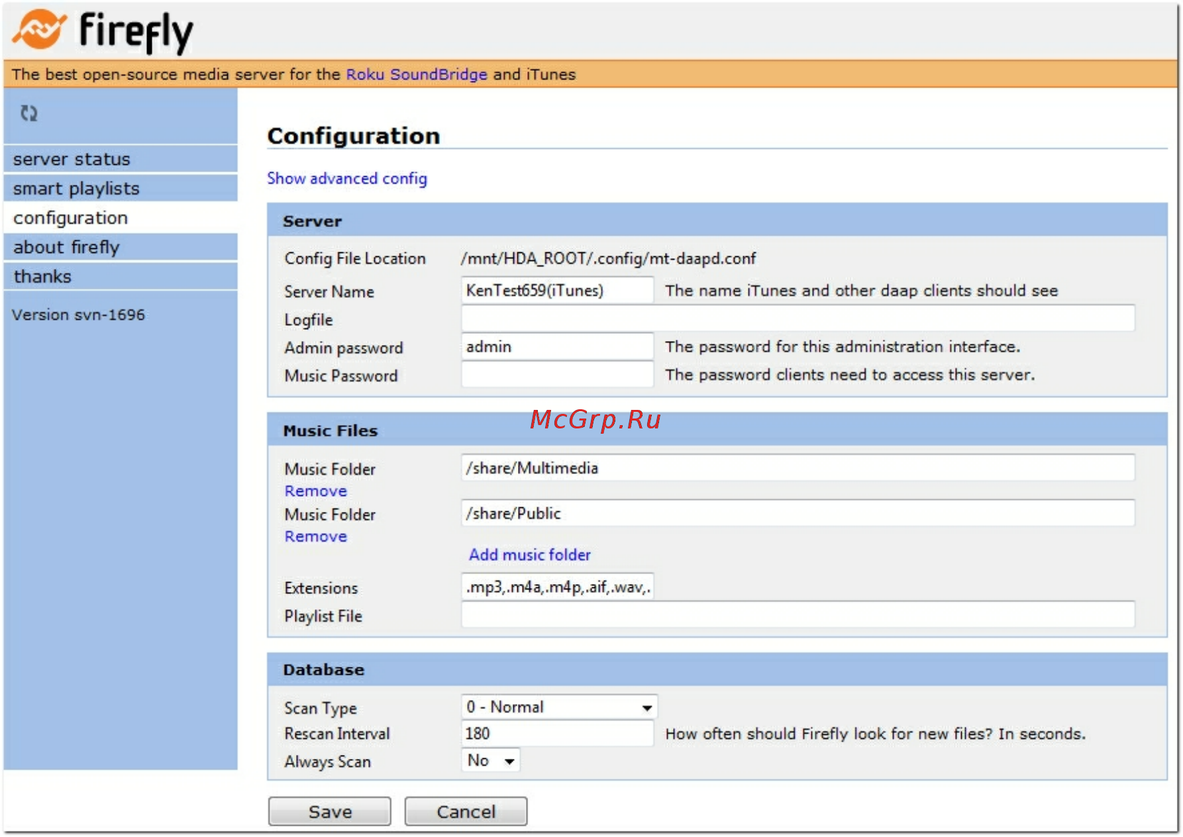
Task: Remove the /share/Multimedia music folder
Action: [316, 491]
